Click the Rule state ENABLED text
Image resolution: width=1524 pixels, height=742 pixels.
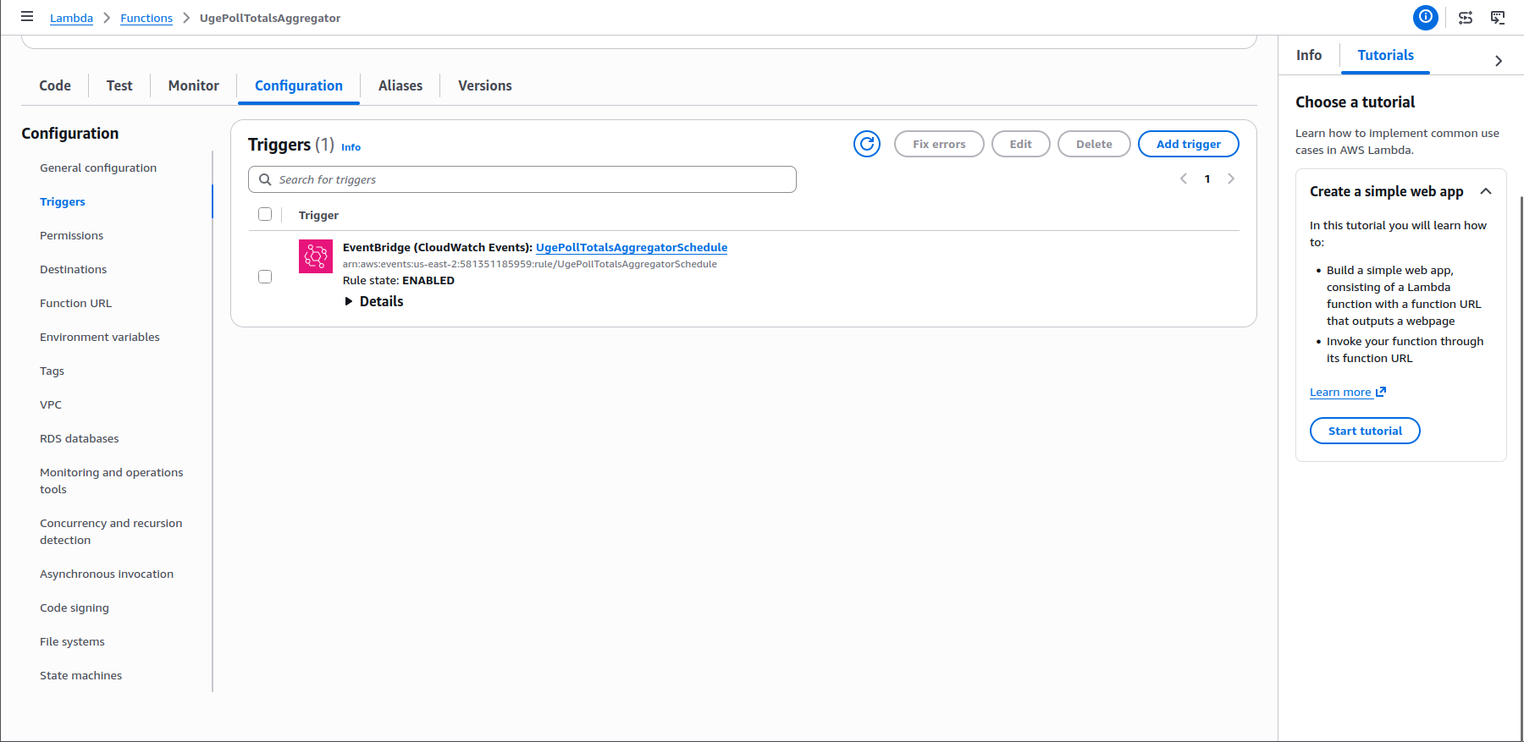399,280
